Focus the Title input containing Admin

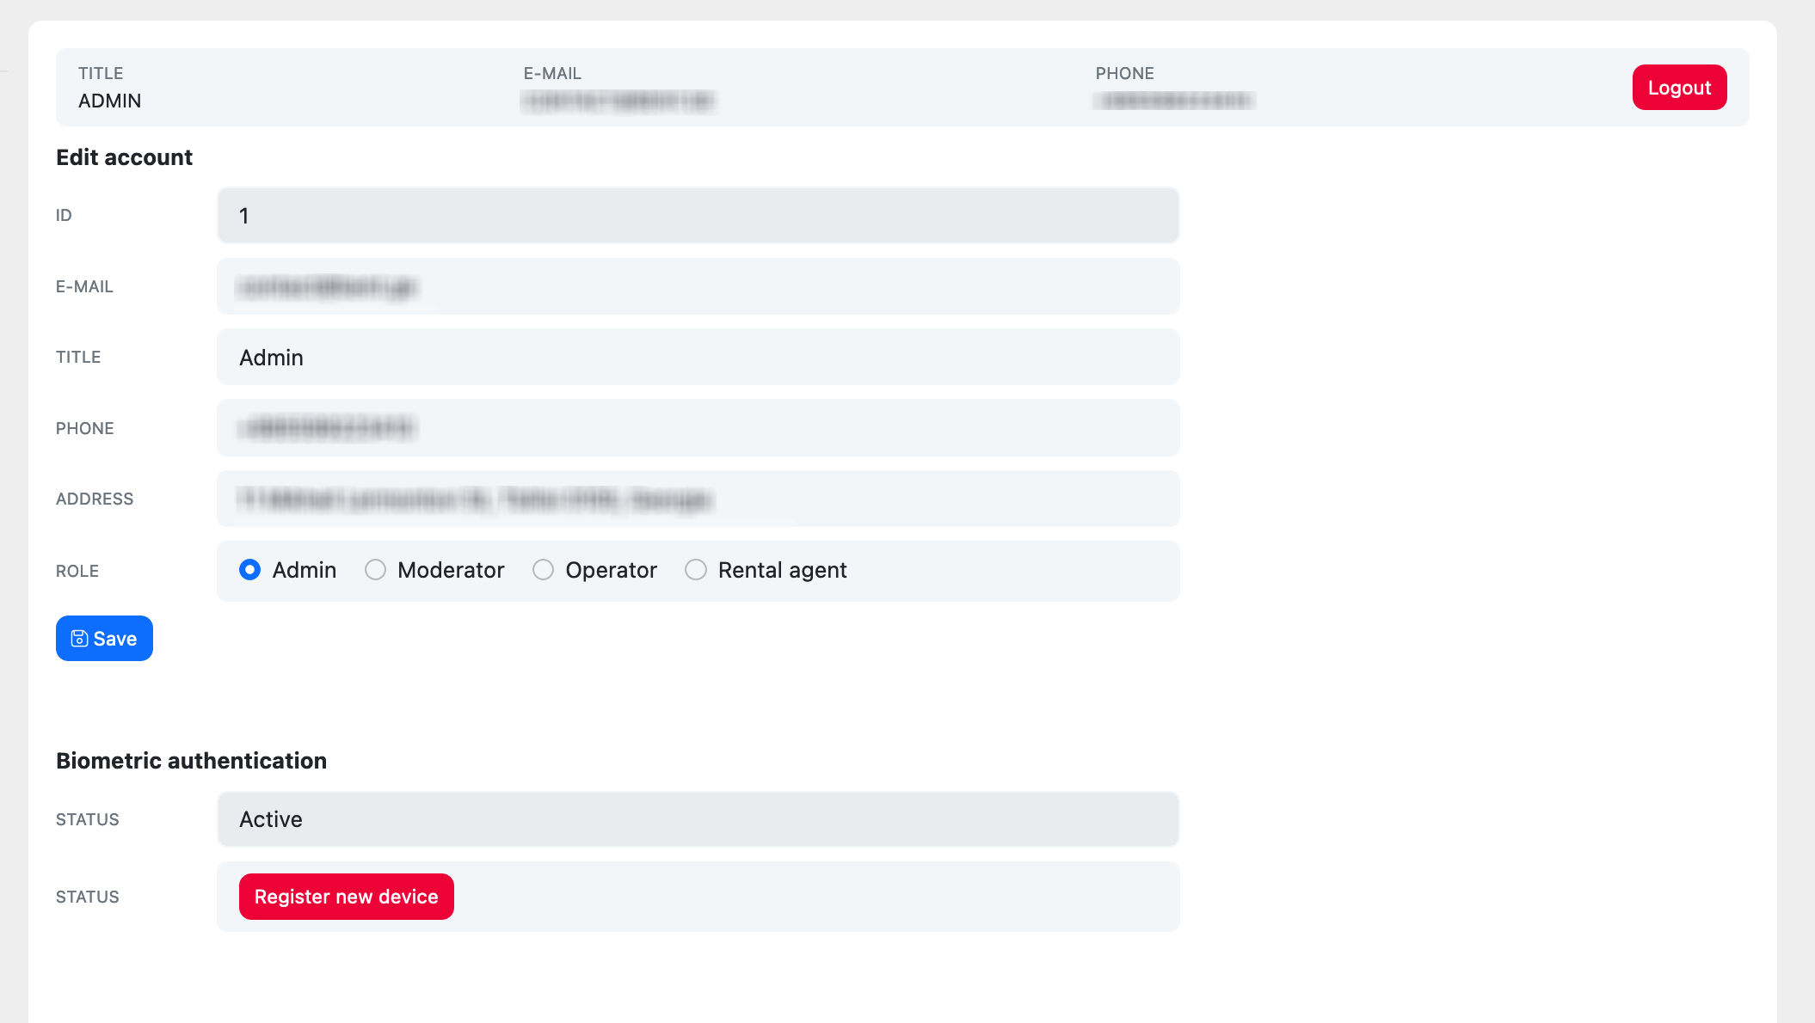click(697, 358)
